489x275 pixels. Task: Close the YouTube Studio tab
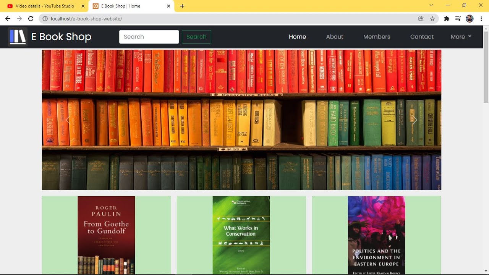[x=83, y=6]
